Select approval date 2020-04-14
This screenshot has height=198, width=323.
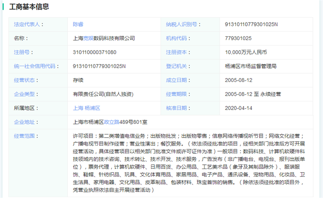(x=239, y=108)
